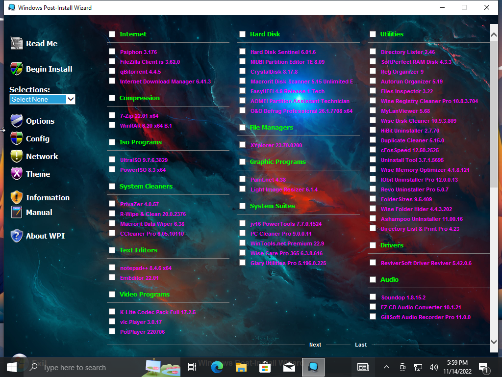Tick XYplorer 23.70.0200 checkbox
Screen dimensions: 502x377
click(242, 145)
